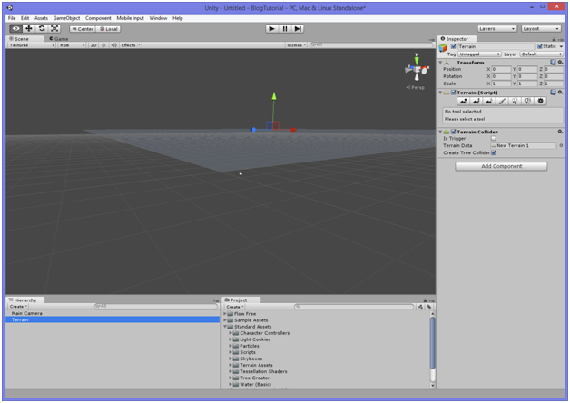Open Terrain (Script) help book icon

click(553, 93)
